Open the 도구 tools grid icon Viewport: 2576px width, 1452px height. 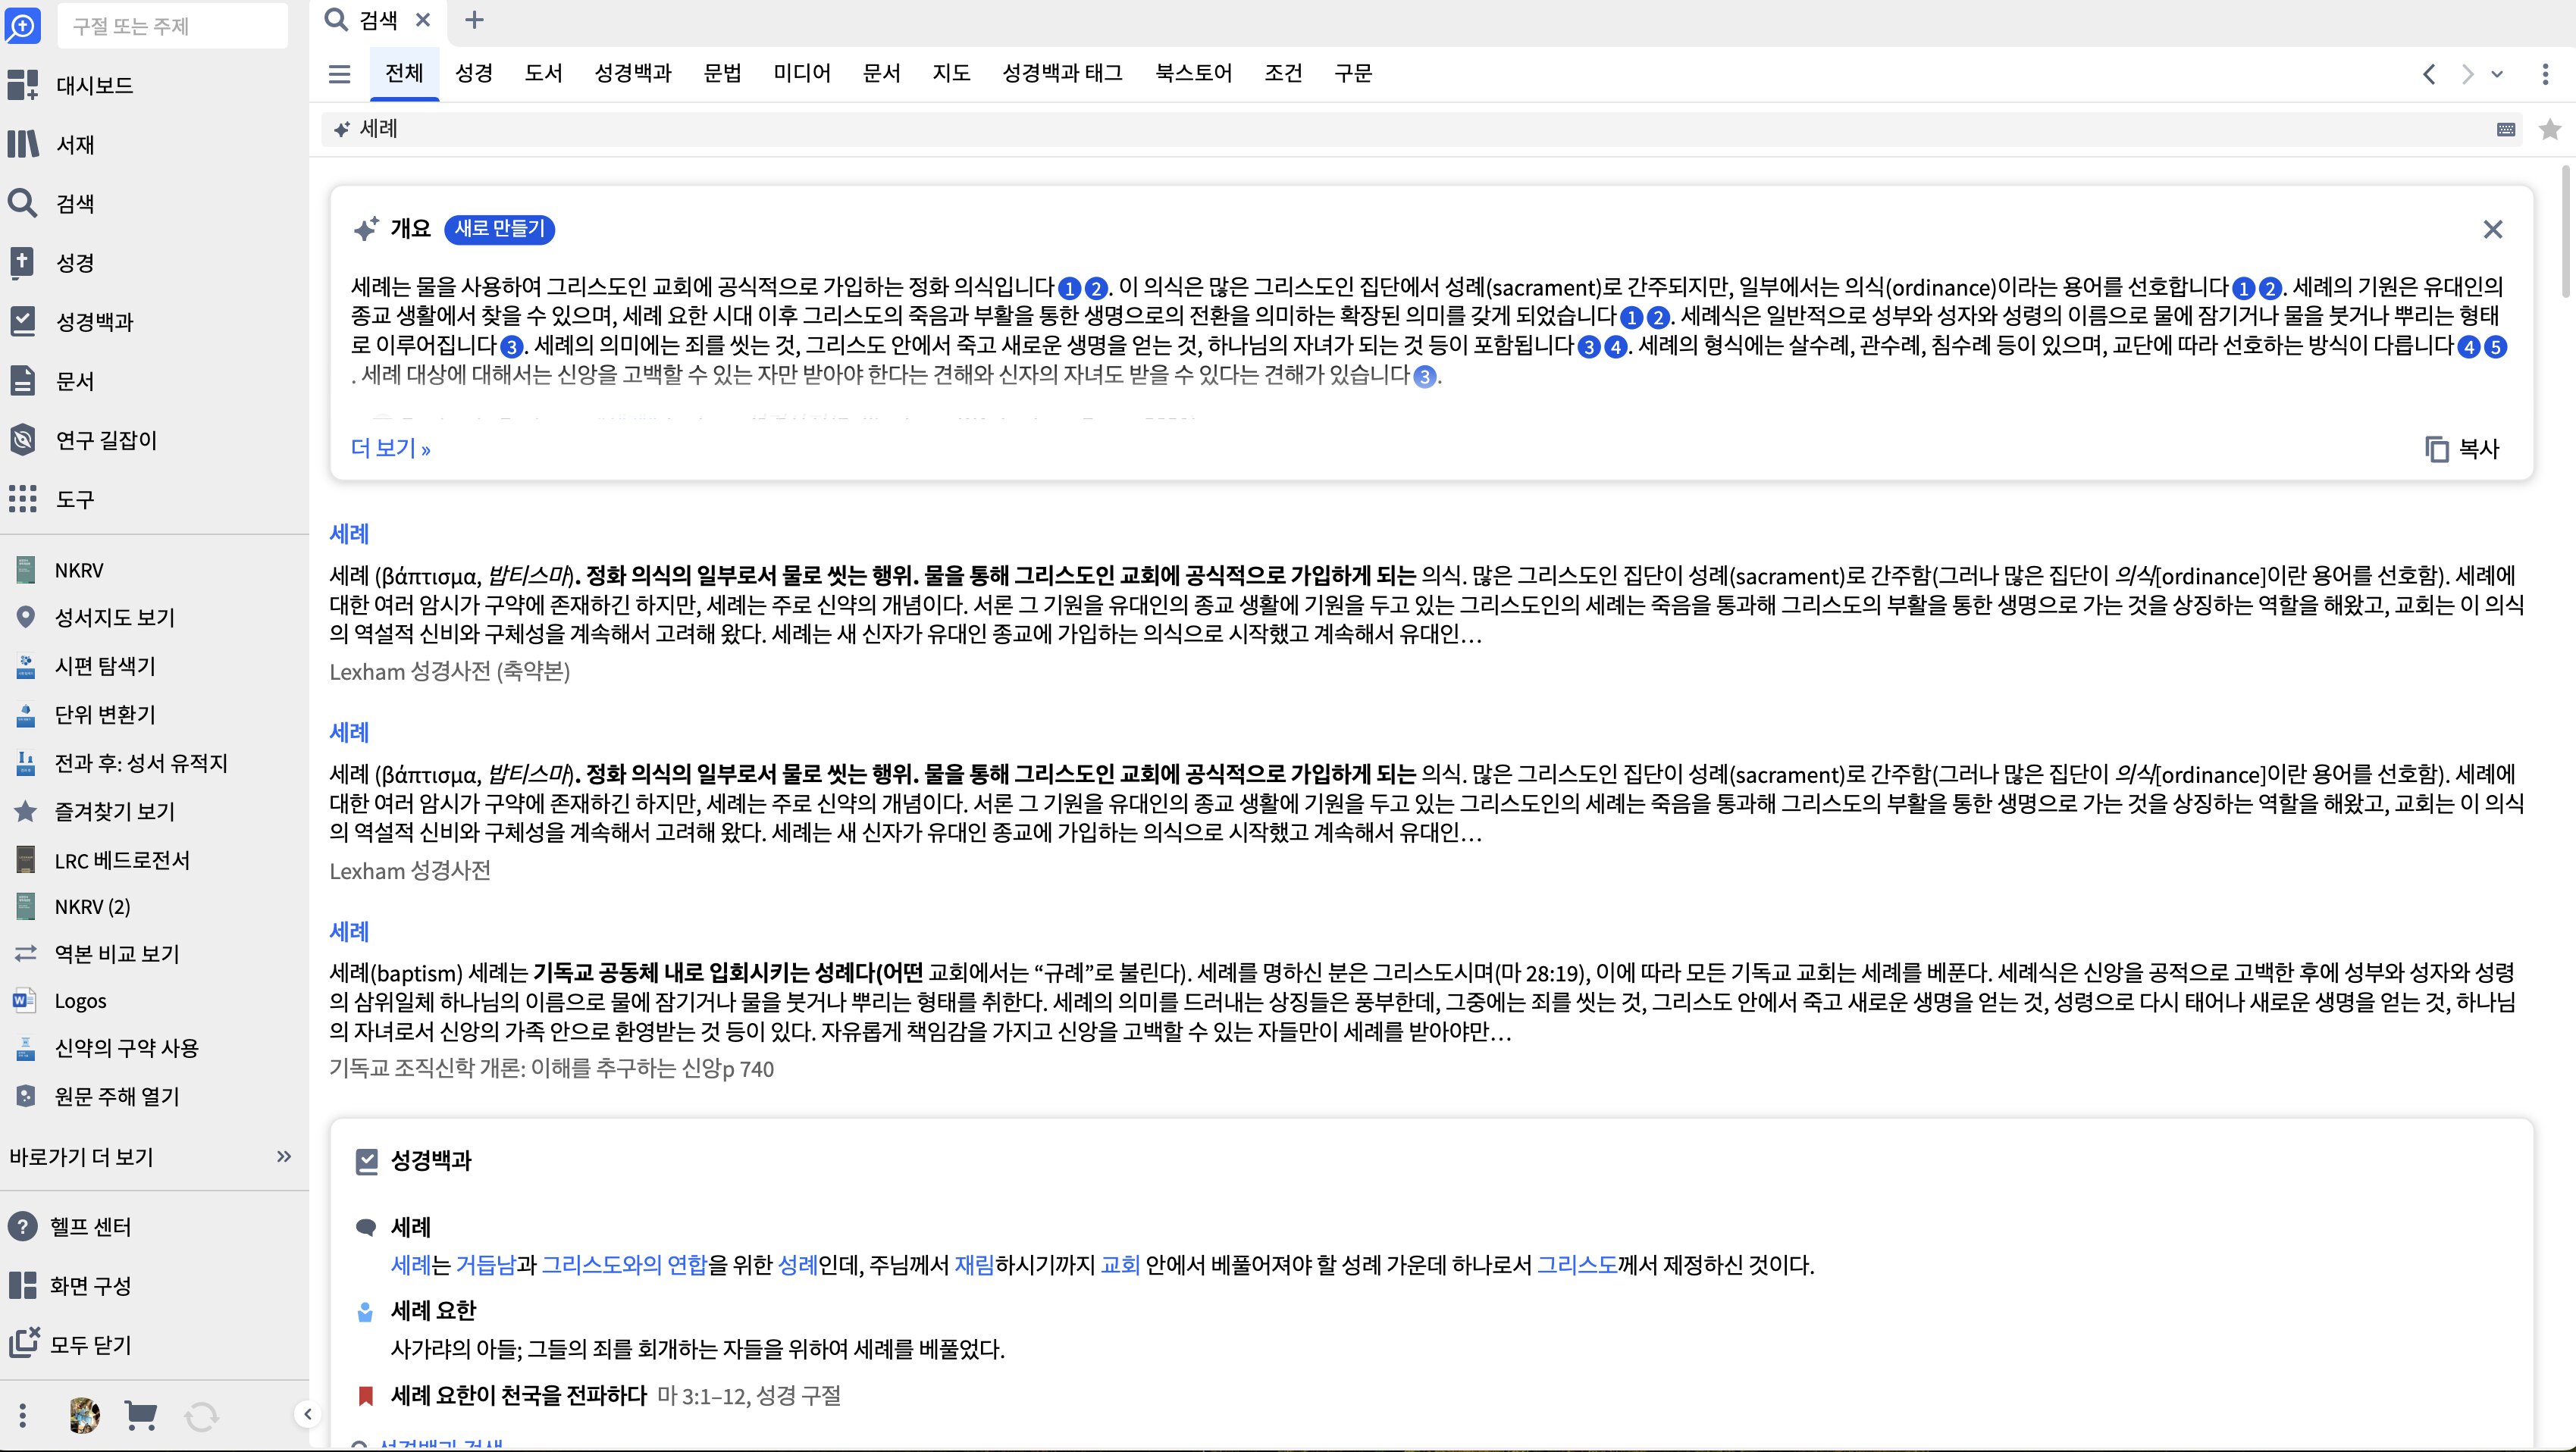[22, 499]
